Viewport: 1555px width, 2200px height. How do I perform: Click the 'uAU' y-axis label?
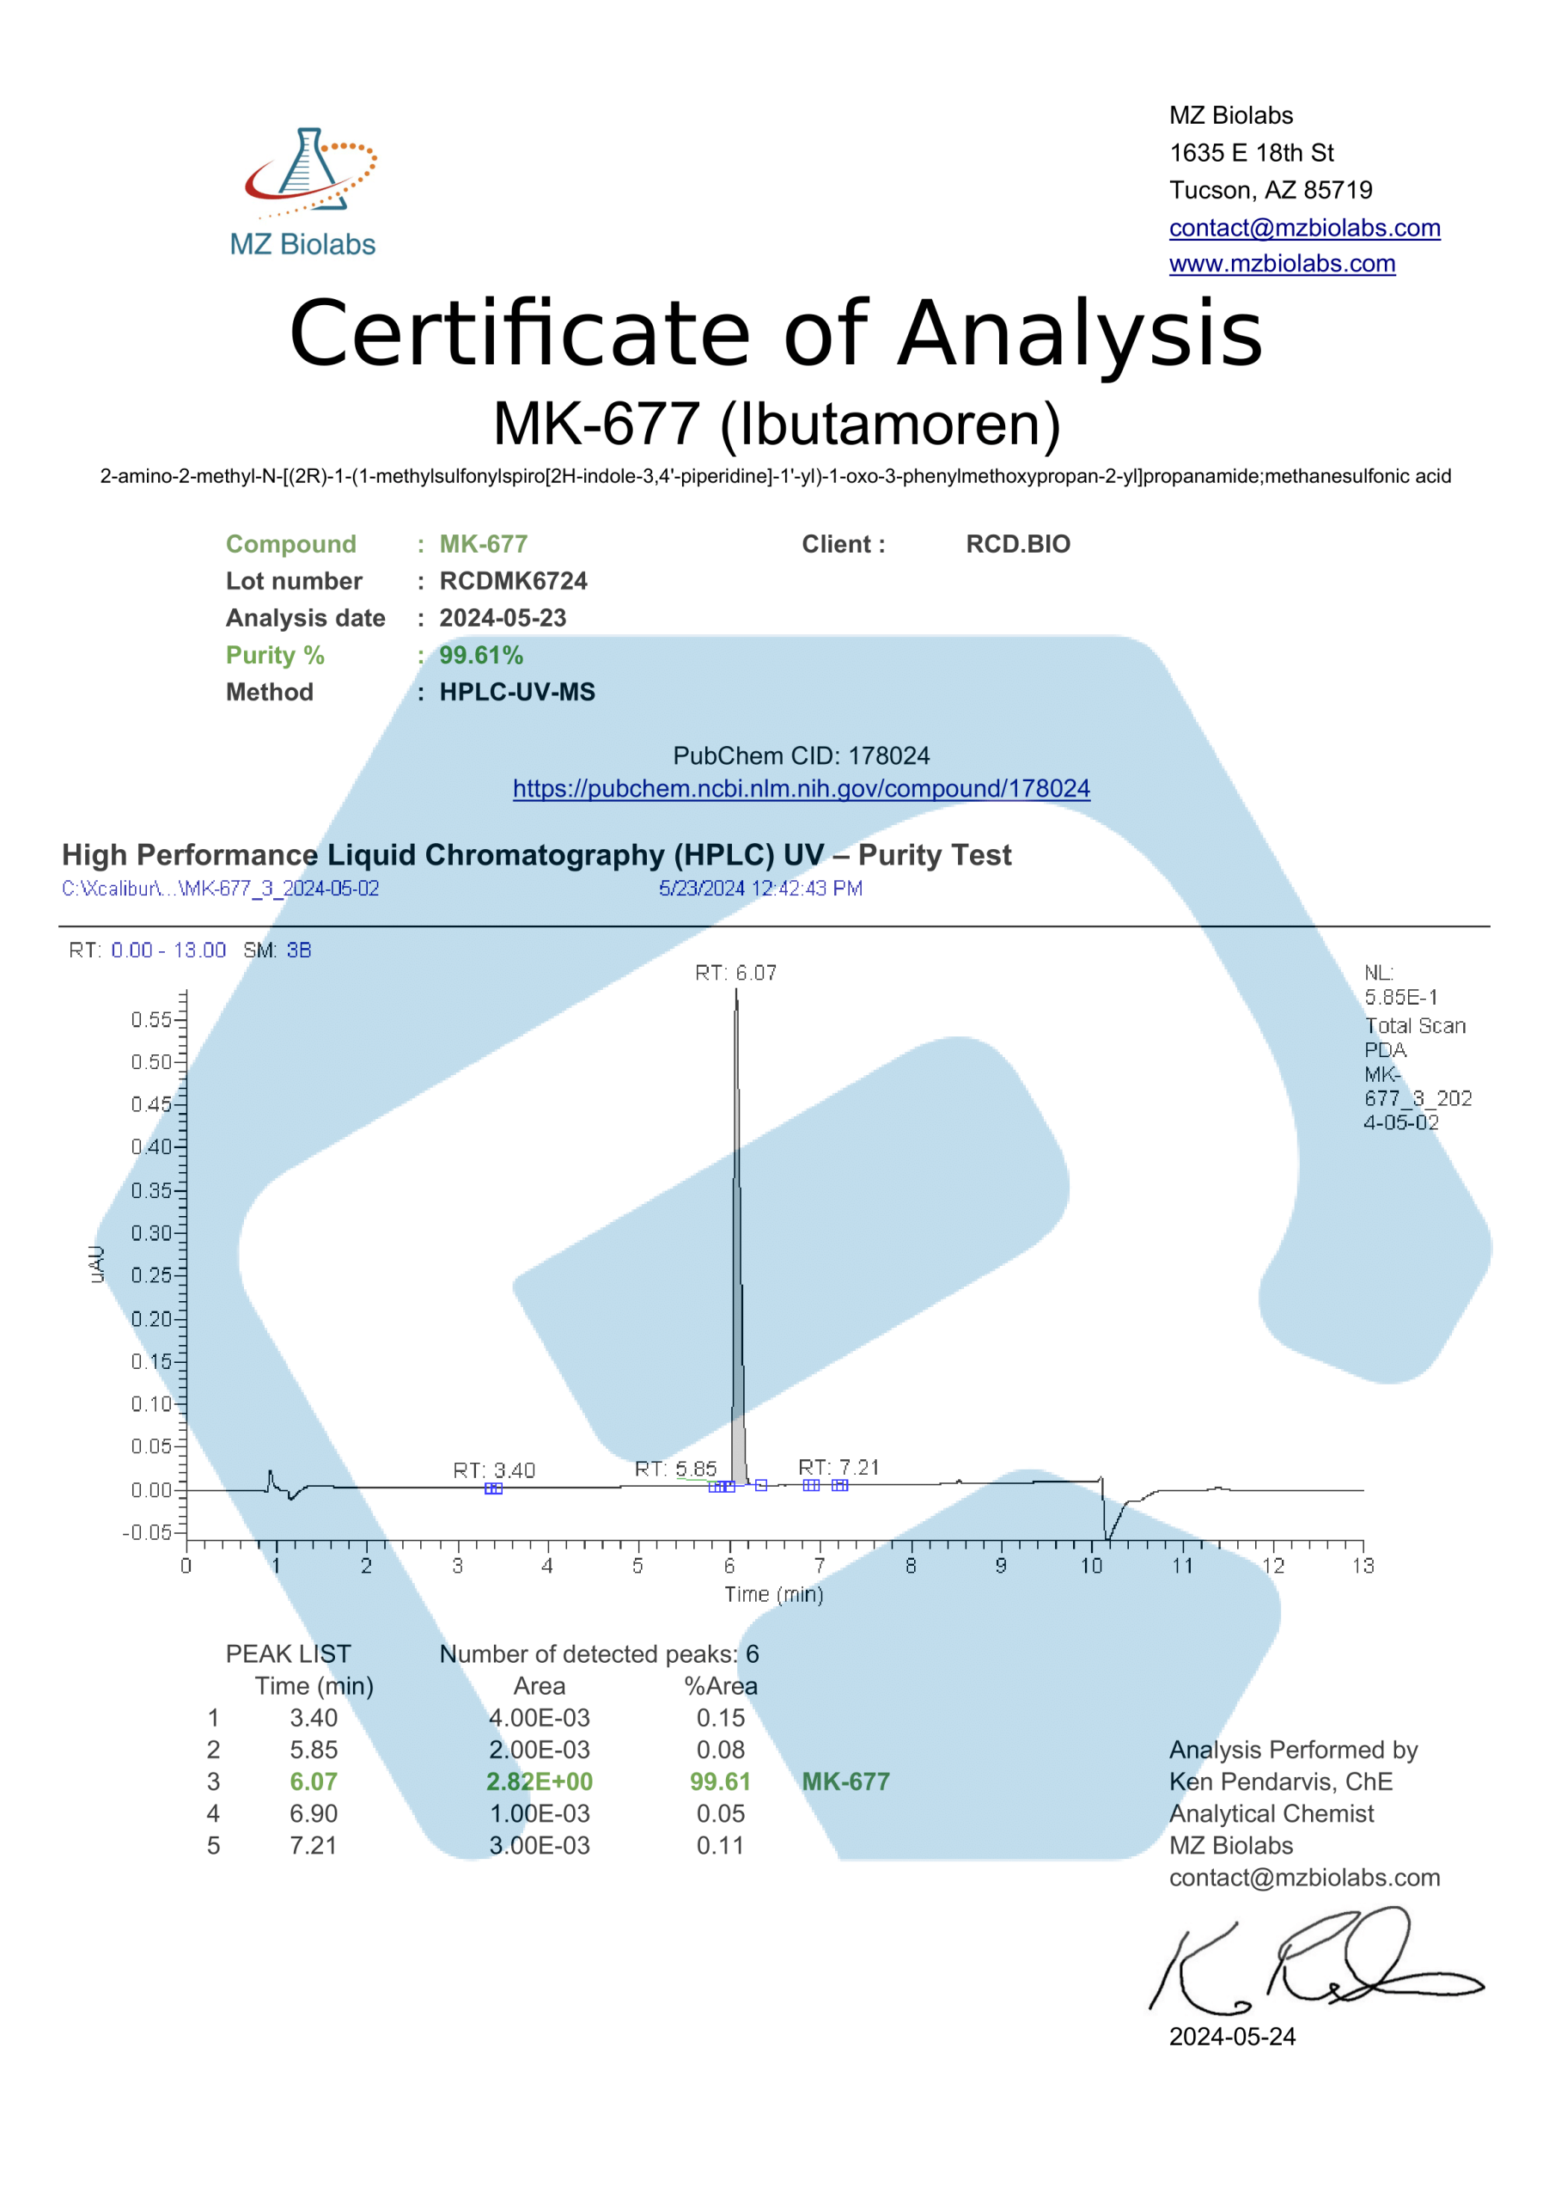tap(96, 1265)
